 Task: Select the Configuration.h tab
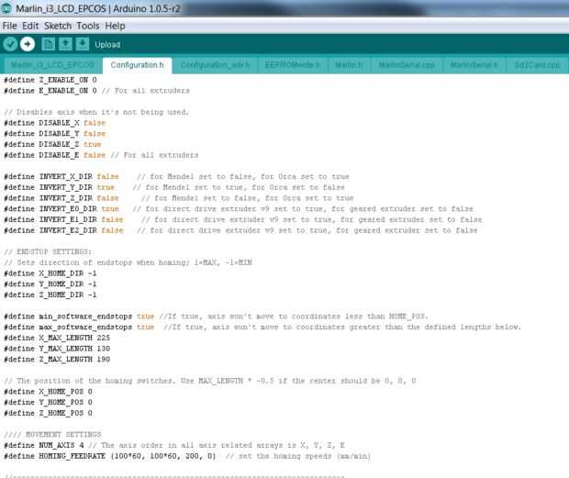coord(137,65)
